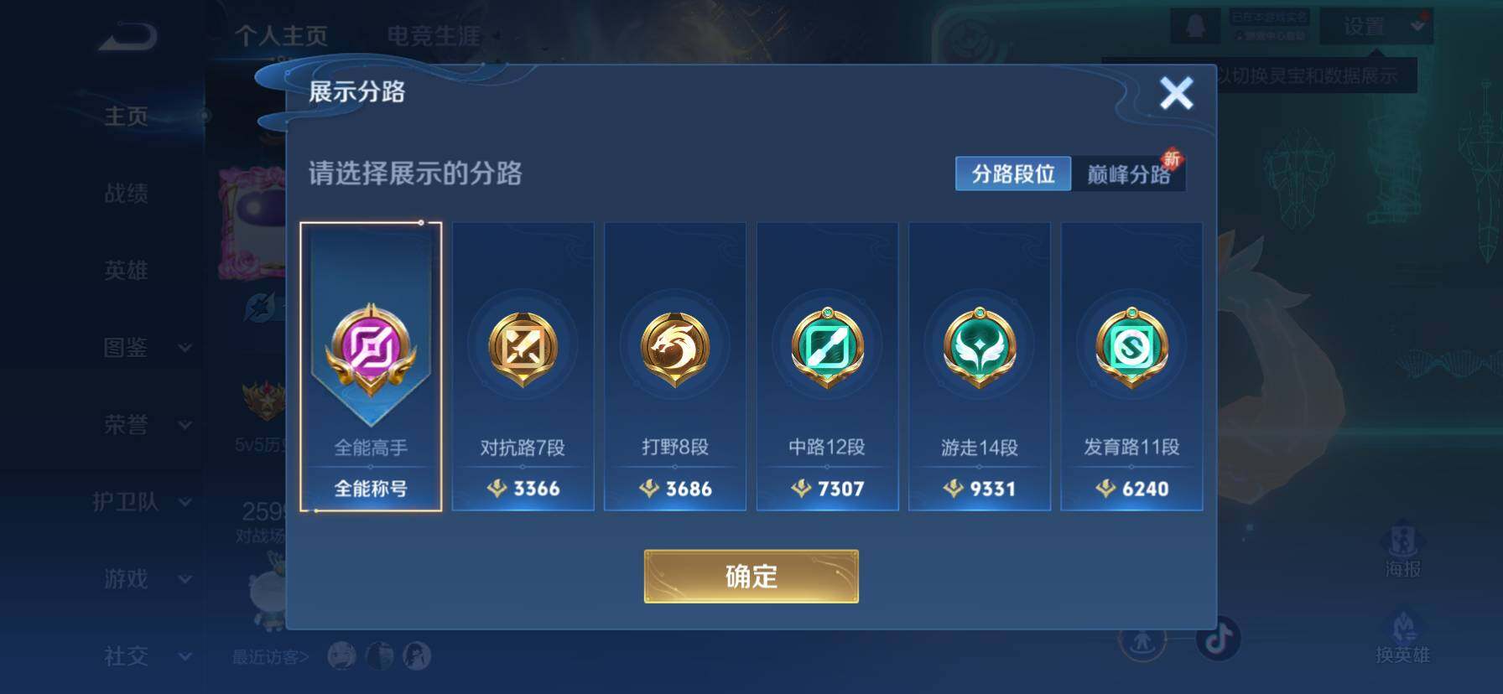Select the 全能高手 badge card

pyautogui.click(x=371, y=366)
